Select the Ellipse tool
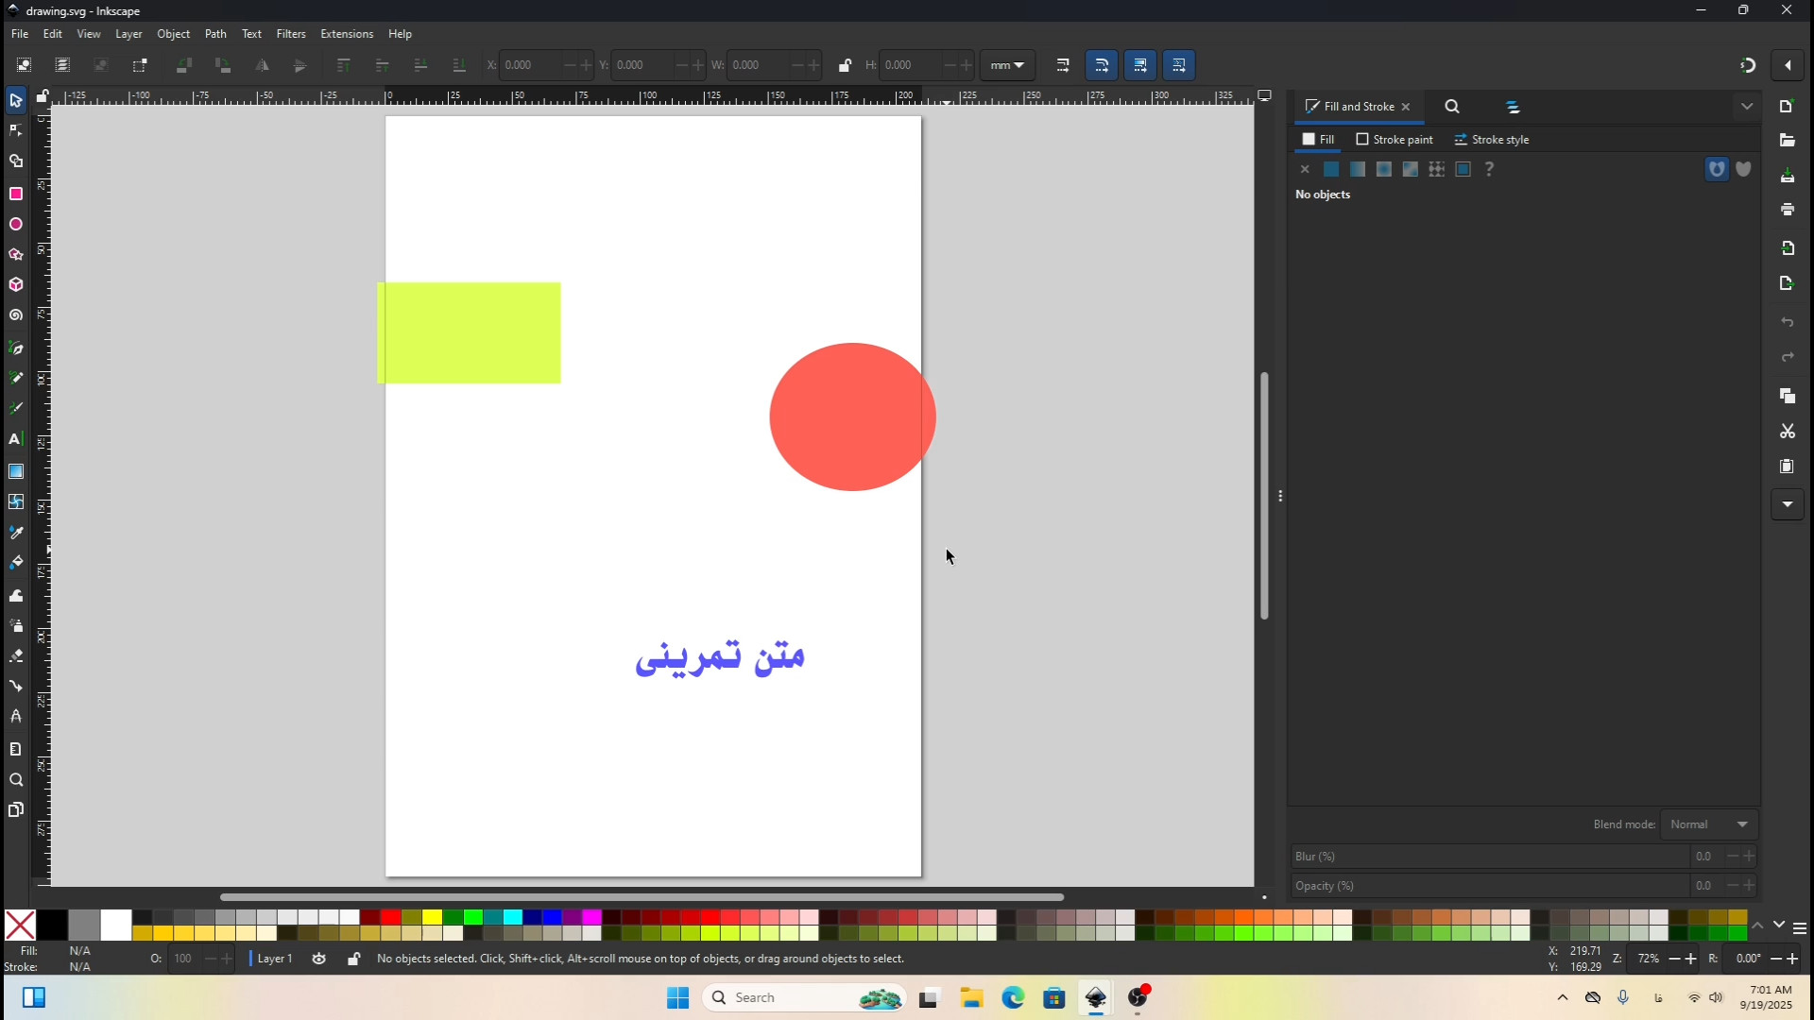Viewport: 1814px width, 1020px height. pyautogui.click(x=16, y=225)
